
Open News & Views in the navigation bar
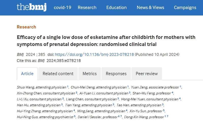pyautogui.click(x=150, y=8)
